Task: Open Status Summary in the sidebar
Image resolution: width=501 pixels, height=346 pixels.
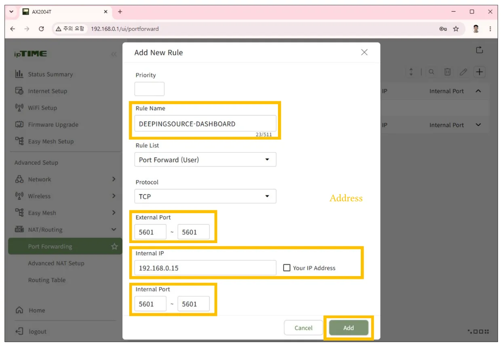Action: (x=50, y=74)
